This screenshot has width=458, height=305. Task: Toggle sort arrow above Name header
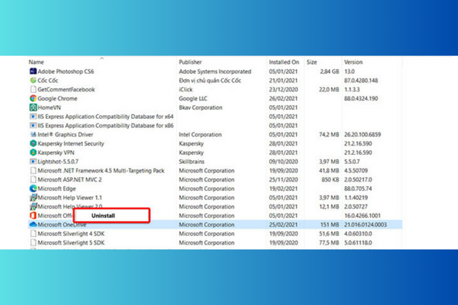coord(102,58)
